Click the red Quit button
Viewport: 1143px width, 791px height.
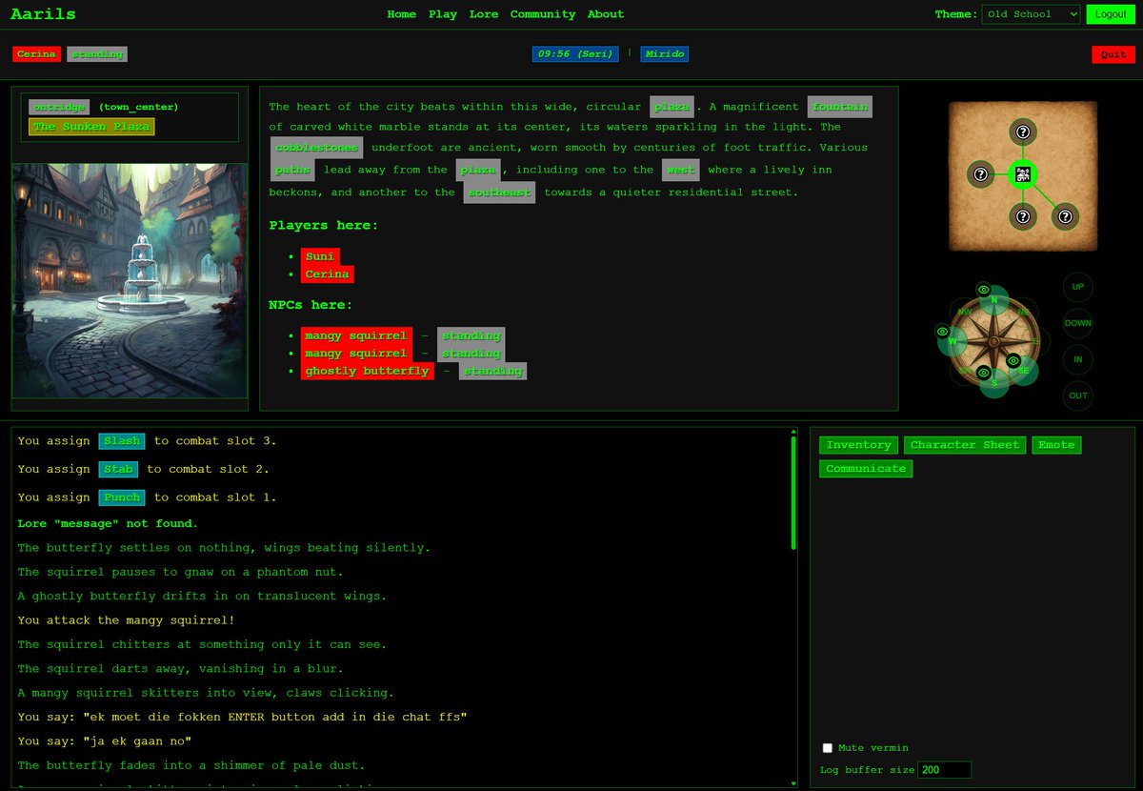click(1113, 54)
